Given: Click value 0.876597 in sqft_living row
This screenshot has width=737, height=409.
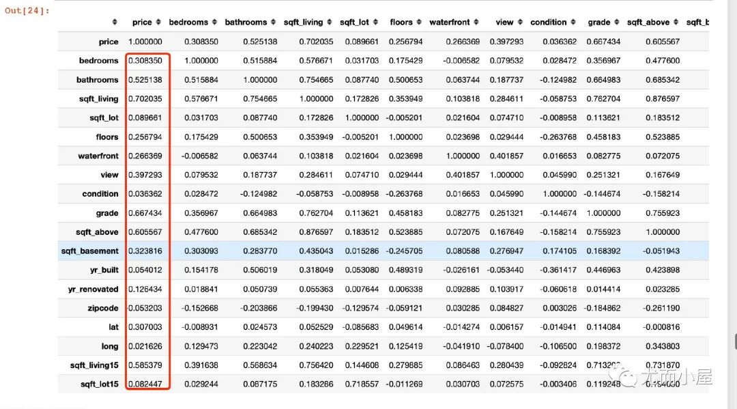Looking at the screenshot, I should click(x=663, y=99).
